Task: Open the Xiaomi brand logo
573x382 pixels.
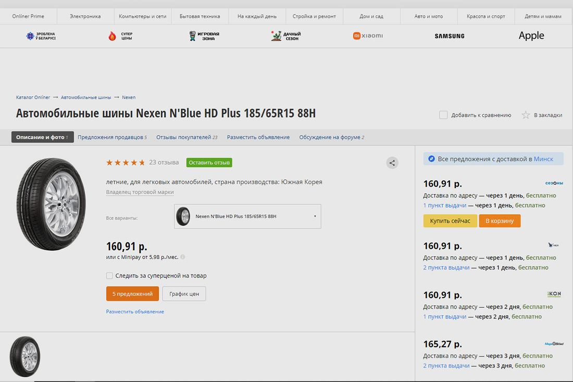Action: pos(368,35)
